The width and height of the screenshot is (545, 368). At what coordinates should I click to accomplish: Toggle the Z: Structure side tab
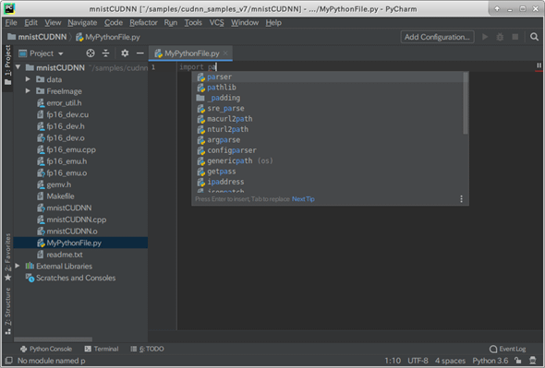tap(7, 311)
